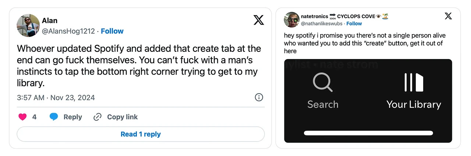The height and width of the screenshot is (156, 471).
Task: Open the 3:57 AM Nov 23, 2024 timestamp
Action: (x=56, y=98)
